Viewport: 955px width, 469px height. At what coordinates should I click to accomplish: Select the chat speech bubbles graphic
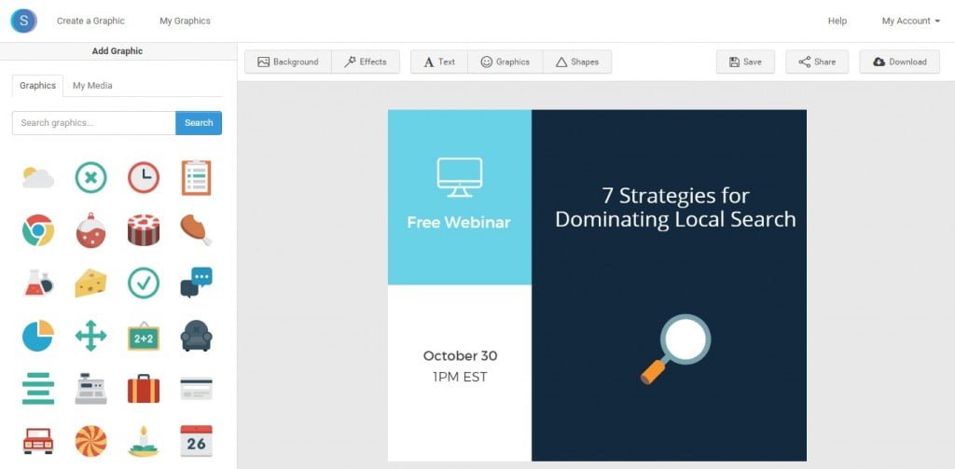pos(196,283)
